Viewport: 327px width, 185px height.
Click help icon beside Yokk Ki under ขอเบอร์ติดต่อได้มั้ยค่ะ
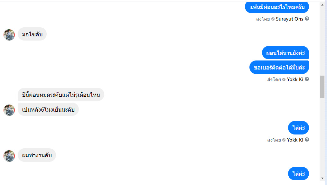click(307, 79)
